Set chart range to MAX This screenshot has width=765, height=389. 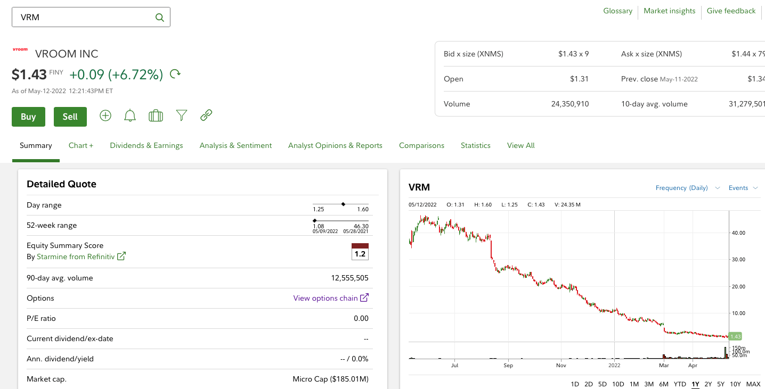(x=753, y=384)
